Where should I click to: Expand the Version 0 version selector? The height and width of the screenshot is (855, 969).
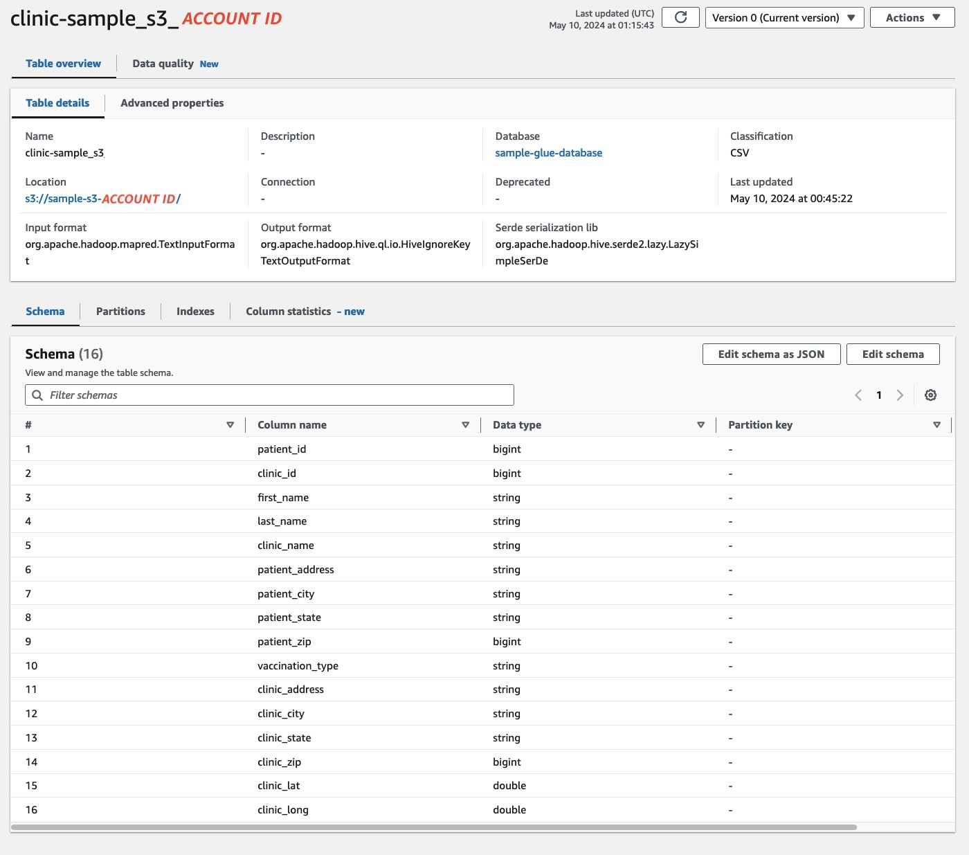pyautogui.click(x=784, y=17)
